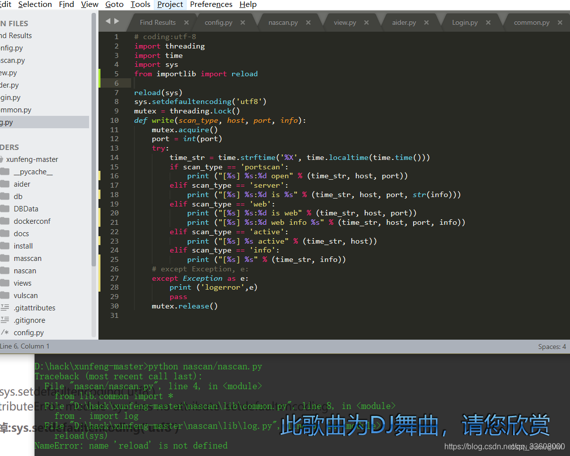This screenshot has height=456, width=570.
Task: Open the aider folder icon
Action: [x=5, y=184]
